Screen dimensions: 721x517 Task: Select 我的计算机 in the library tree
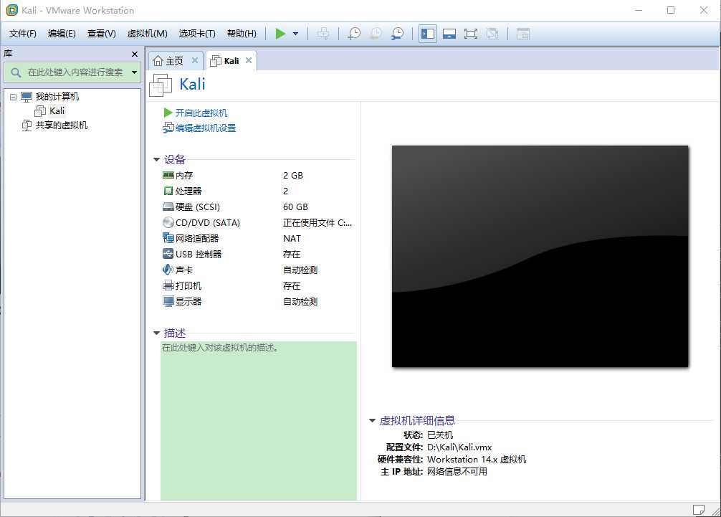[x=57, y=97]
